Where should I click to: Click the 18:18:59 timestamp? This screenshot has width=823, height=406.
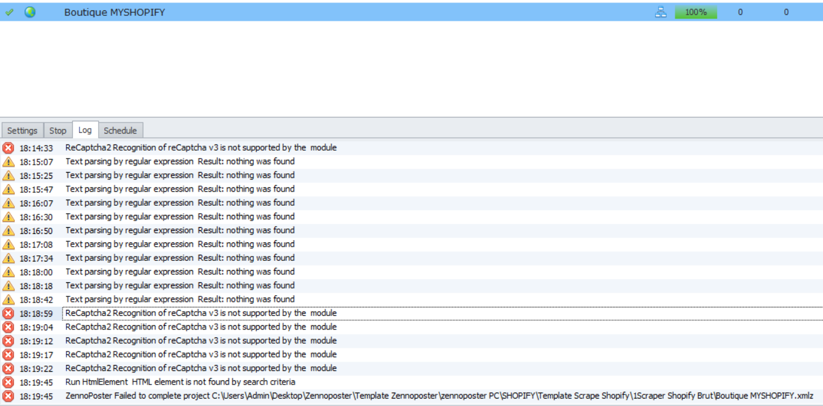36,314
